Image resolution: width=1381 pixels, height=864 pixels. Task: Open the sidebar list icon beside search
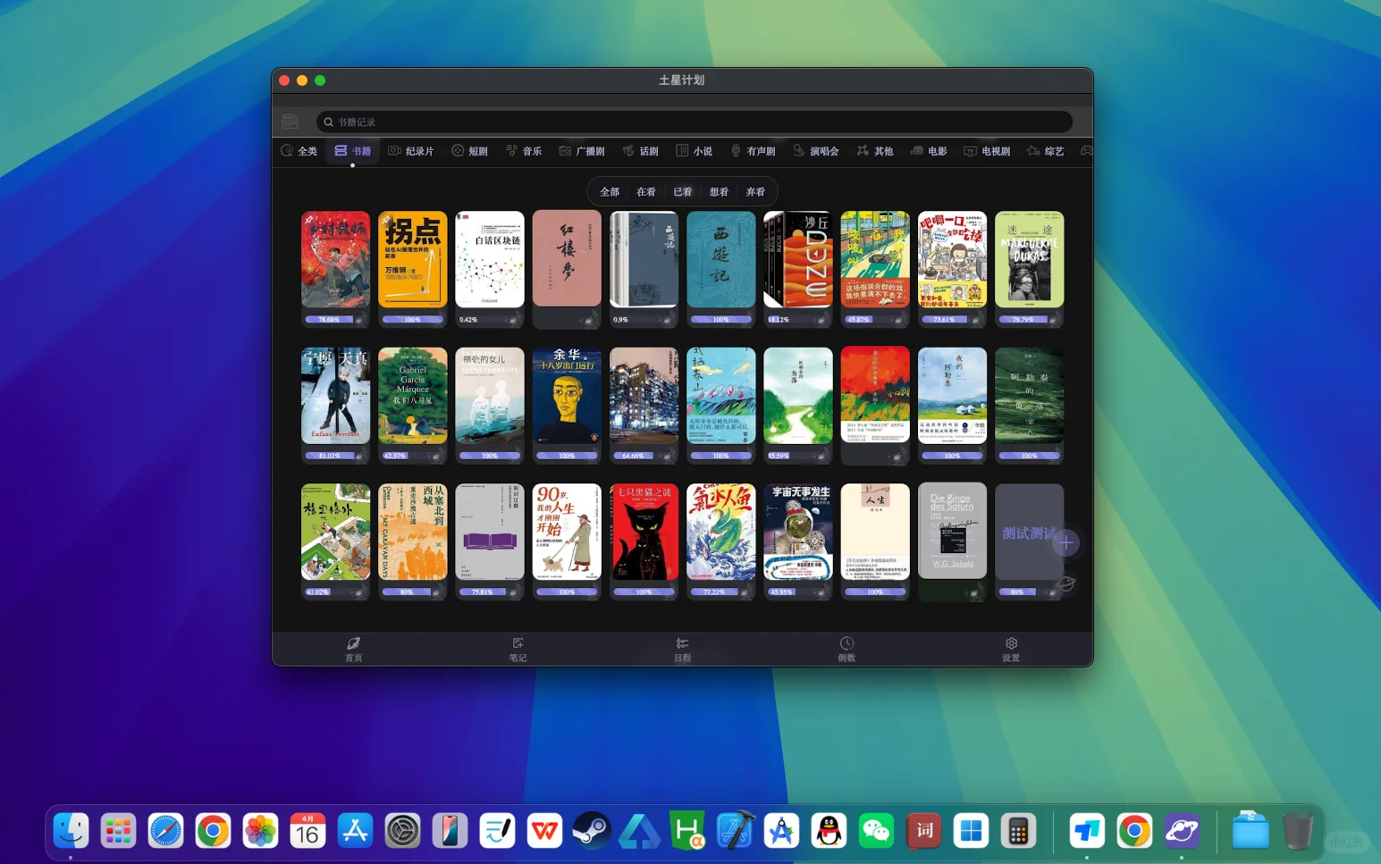tap(290, 122)
